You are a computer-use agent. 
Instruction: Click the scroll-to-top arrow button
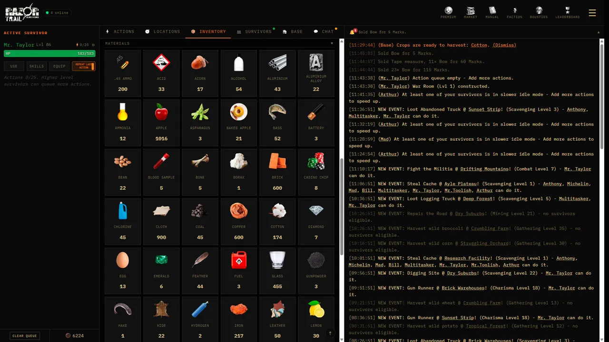330,333
